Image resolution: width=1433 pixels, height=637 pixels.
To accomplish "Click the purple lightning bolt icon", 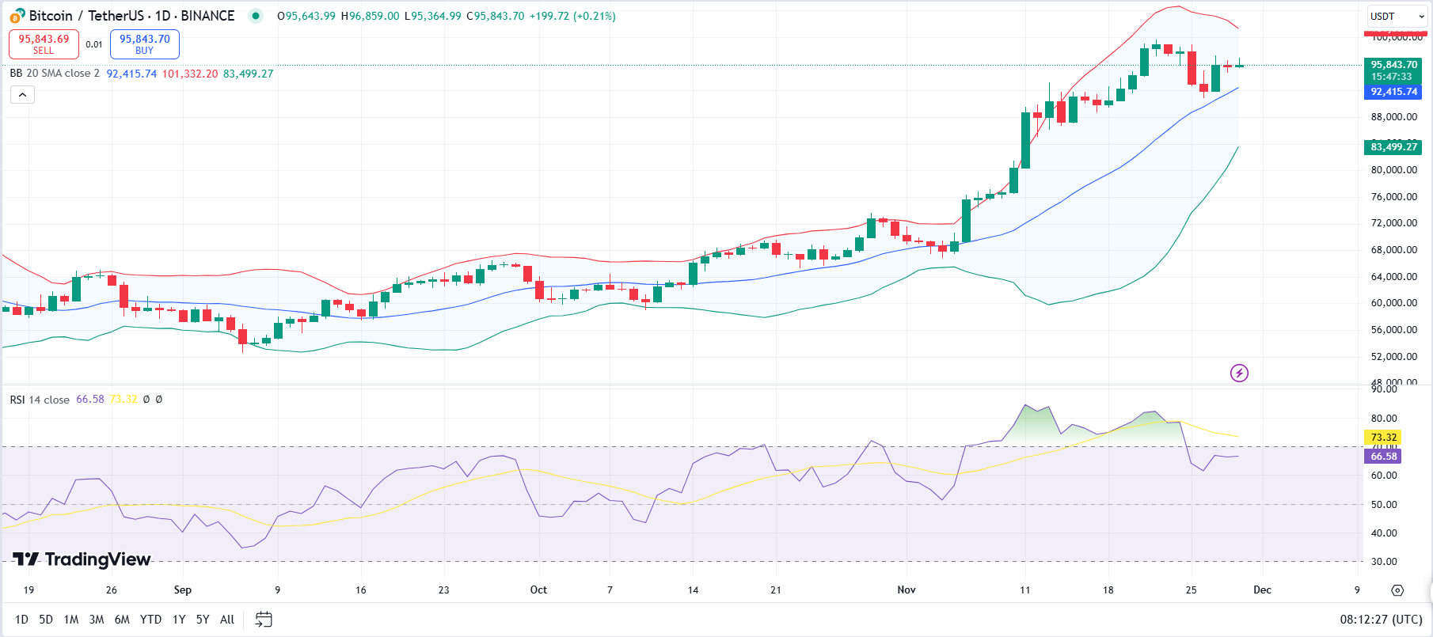I will tap(1239, 373).
